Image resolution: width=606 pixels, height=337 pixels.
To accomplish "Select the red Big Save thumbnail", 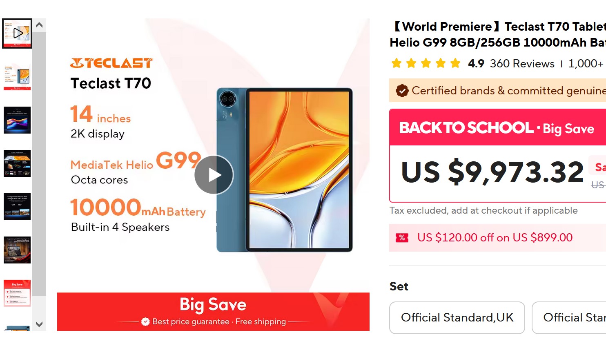I will (17, 293).
